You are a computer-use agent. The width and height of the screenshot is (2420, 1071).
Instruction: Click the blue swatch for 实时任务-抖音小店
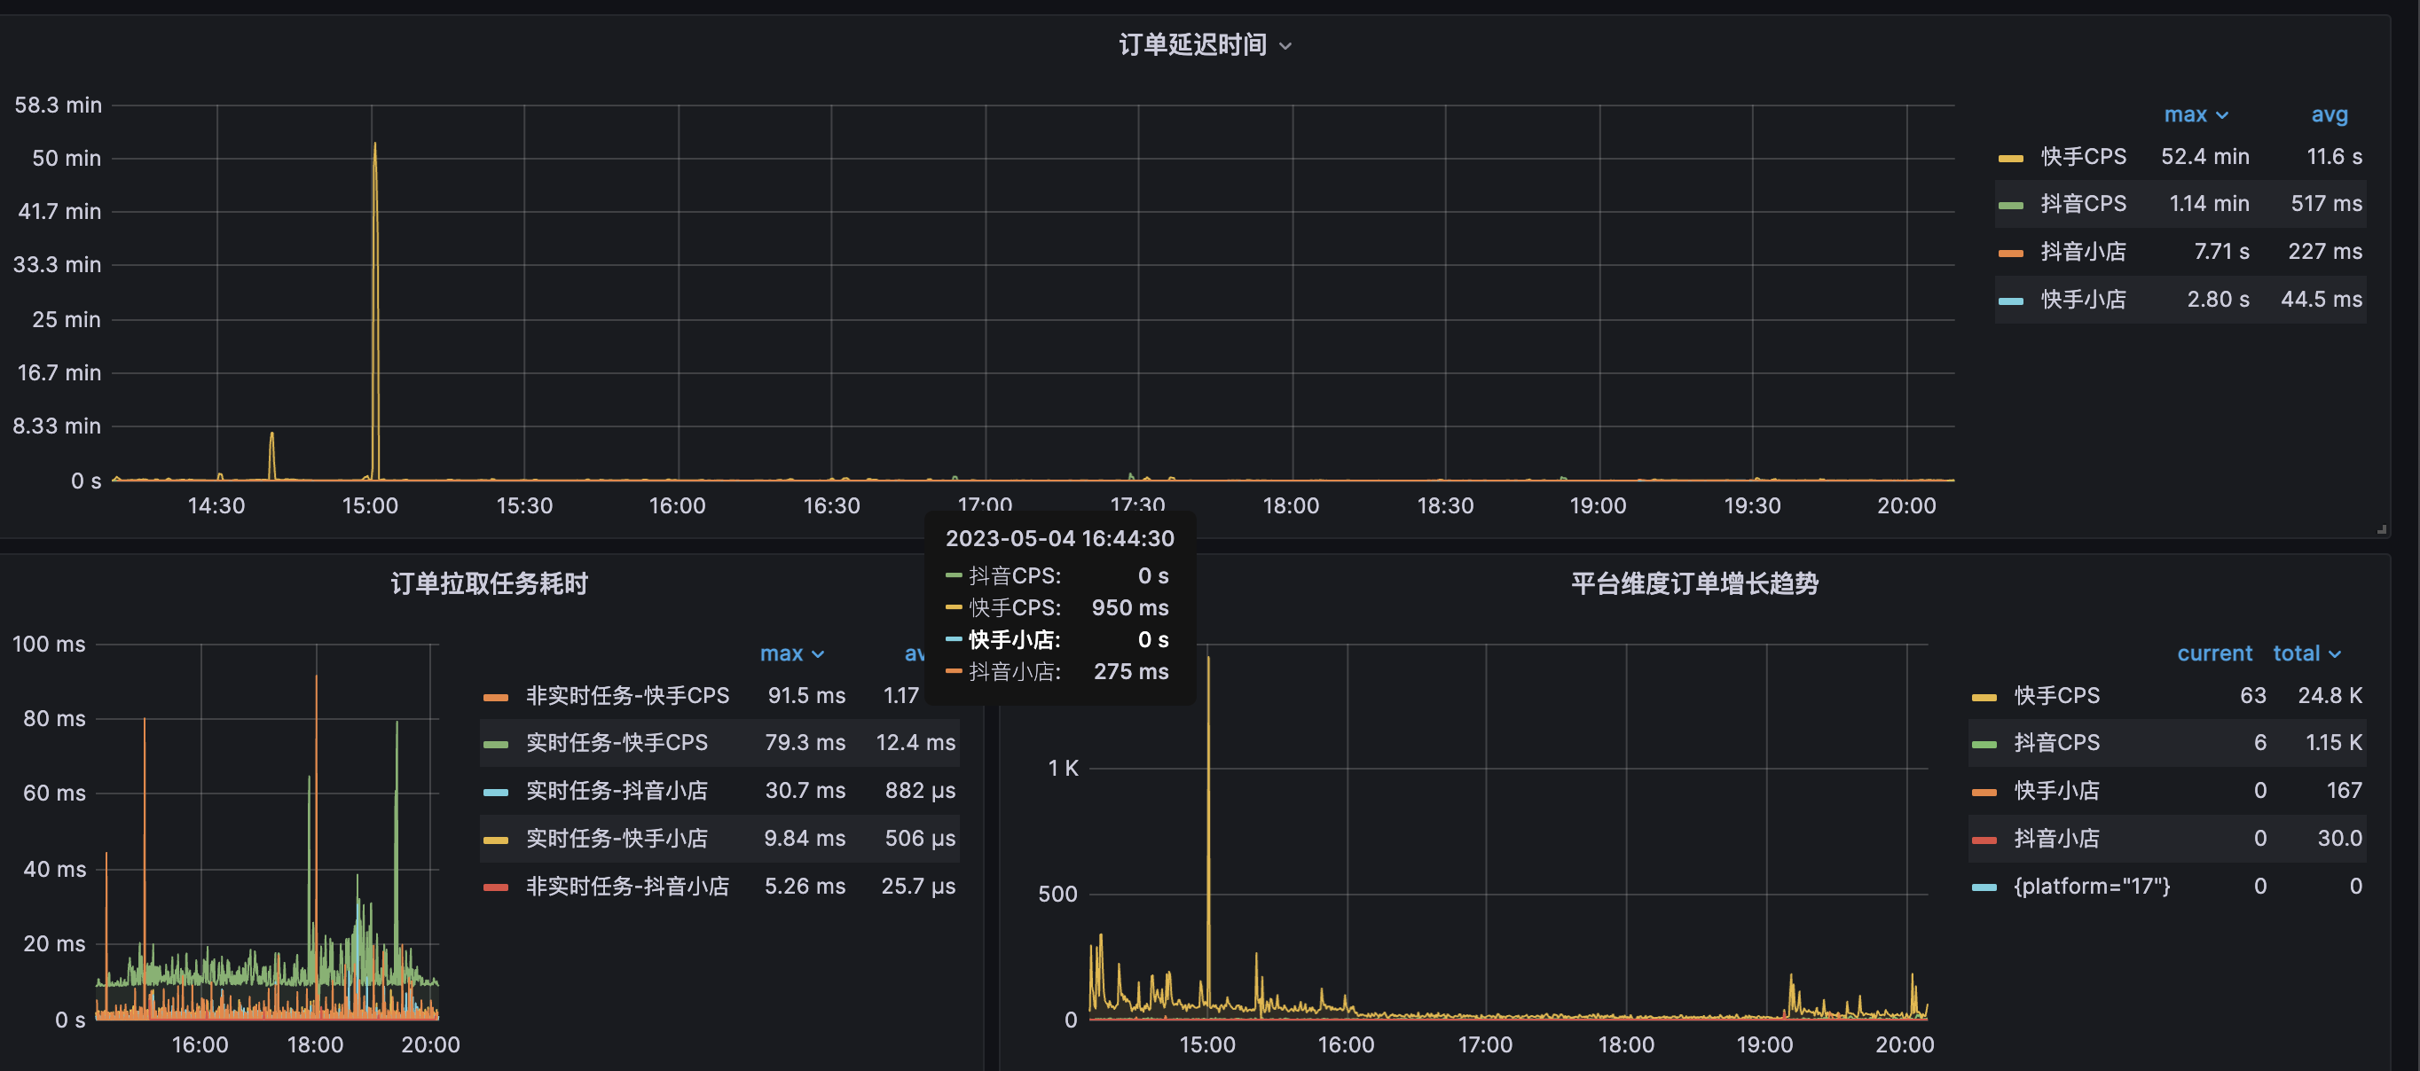495,792
